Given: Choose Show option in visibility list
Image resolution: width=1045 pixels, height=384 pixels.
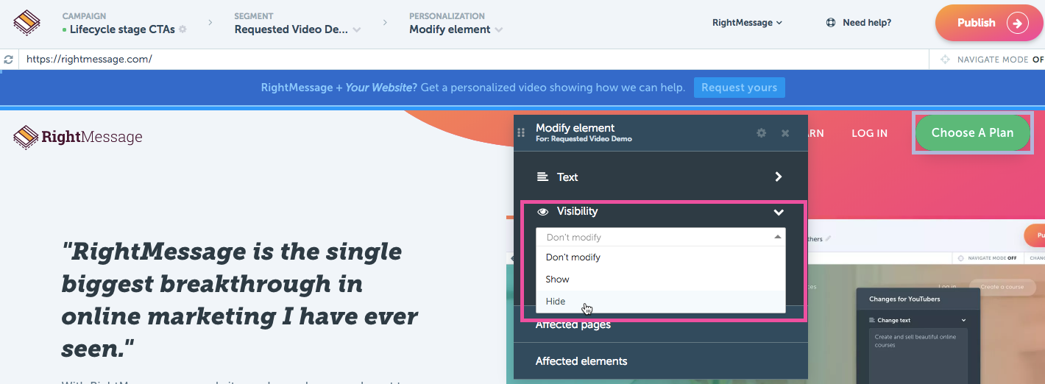Looking at the screenshot, I should pos(661,280).
